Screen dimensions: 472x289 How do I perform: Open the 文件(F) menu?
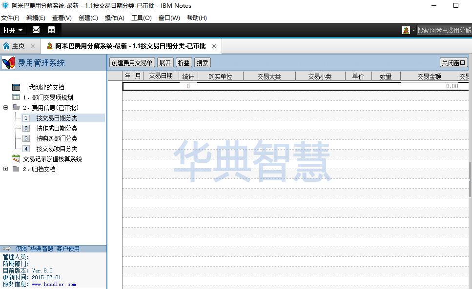(x=10, y=18)
